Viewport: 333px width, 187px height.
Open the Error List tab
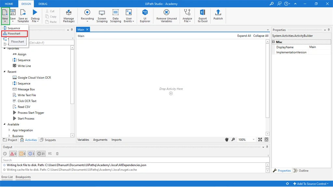[7, 177]
